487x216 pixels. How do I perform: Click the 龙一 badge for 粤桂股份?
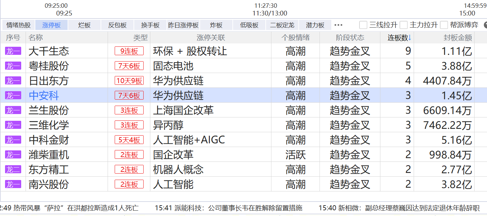(13, 66)
